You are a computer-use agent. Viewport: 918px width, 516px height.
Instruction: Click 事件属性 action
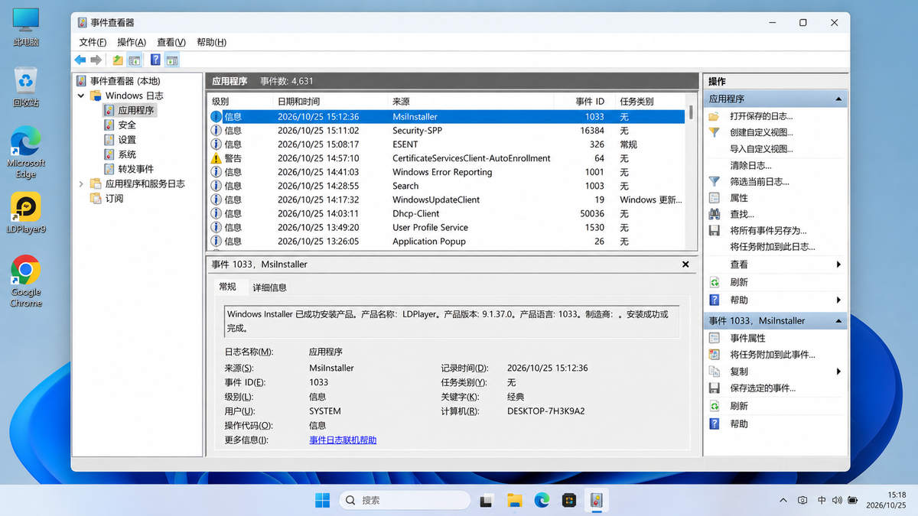747,338
